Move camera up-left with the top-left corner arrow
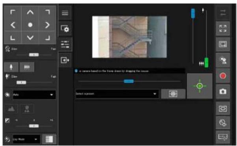Viewport: 237px width, 146px height. (x=13, y=12)
